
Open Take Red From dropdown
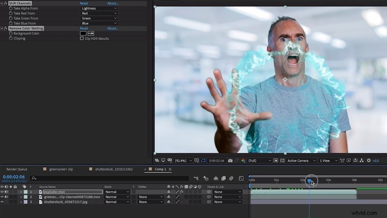[x=99, y=13]
